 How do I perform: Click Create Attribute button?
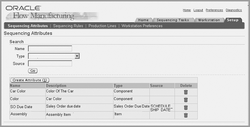pos(29,80)
